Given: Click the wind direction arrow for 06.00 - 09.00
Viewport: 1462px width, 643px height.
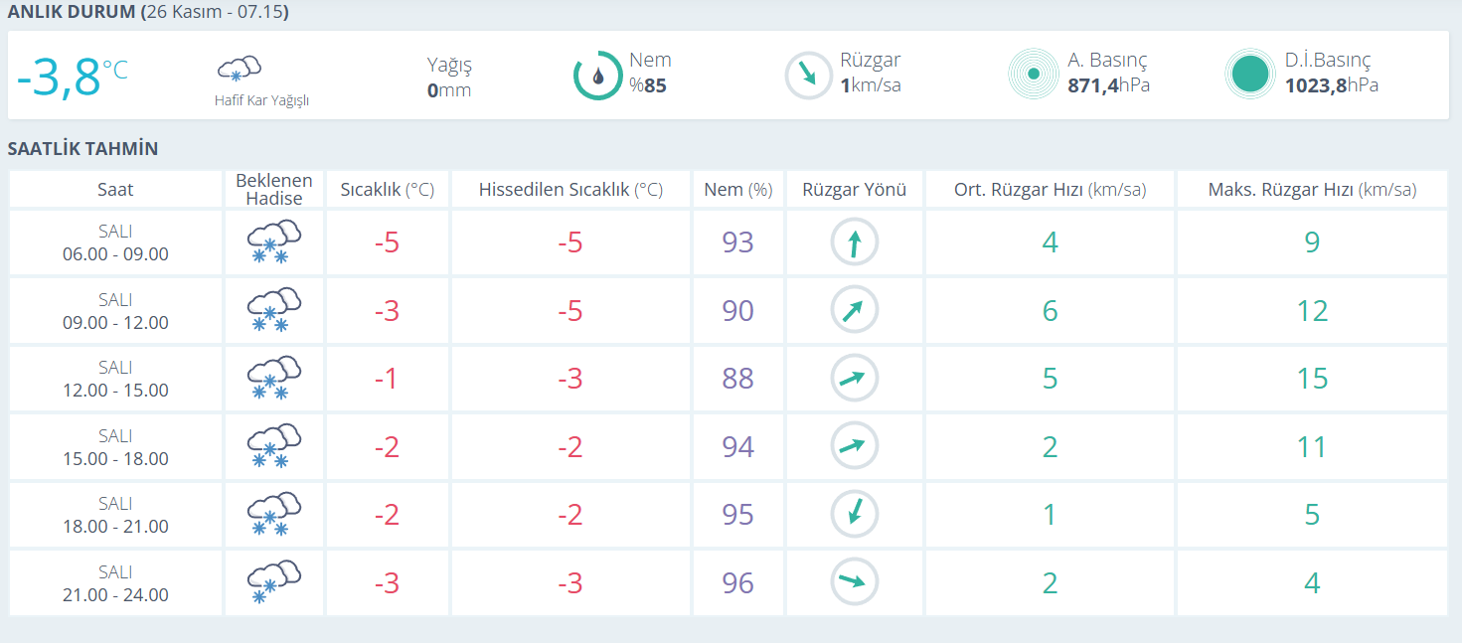Looking at the screenshot, I should (x=854, y=242).
